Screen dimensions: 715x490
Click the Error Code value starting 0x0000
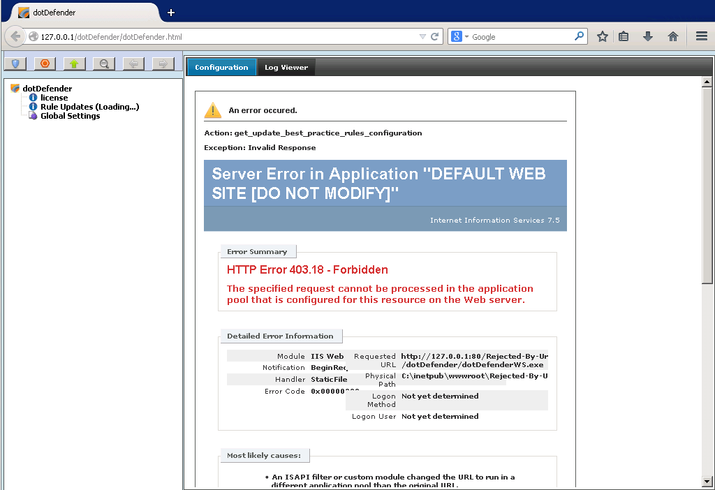point(334,391)
